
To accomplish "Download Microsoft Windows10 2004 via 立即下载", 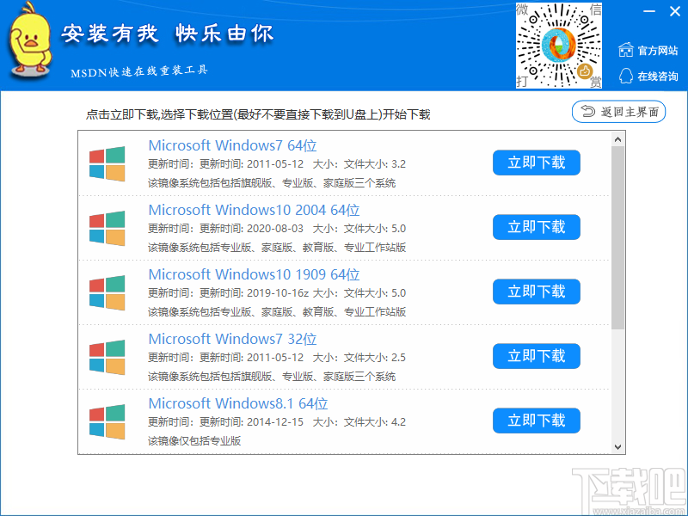I will [536, 227].
